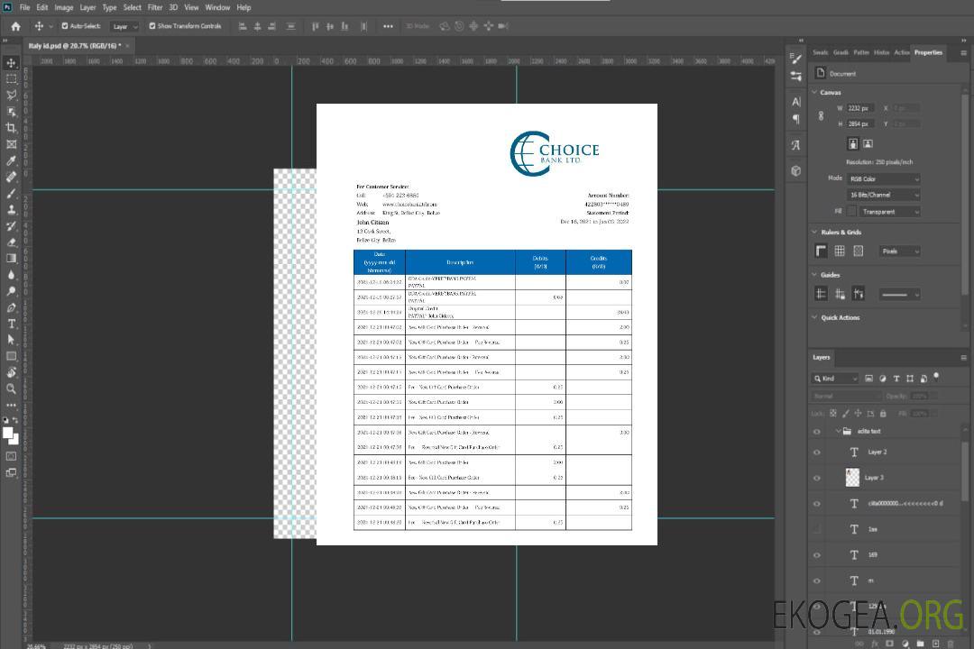Open the Auto-Select Layer dropdown
Screen dimensions: 974x649
pyautogui.click(x=124, y=26)
